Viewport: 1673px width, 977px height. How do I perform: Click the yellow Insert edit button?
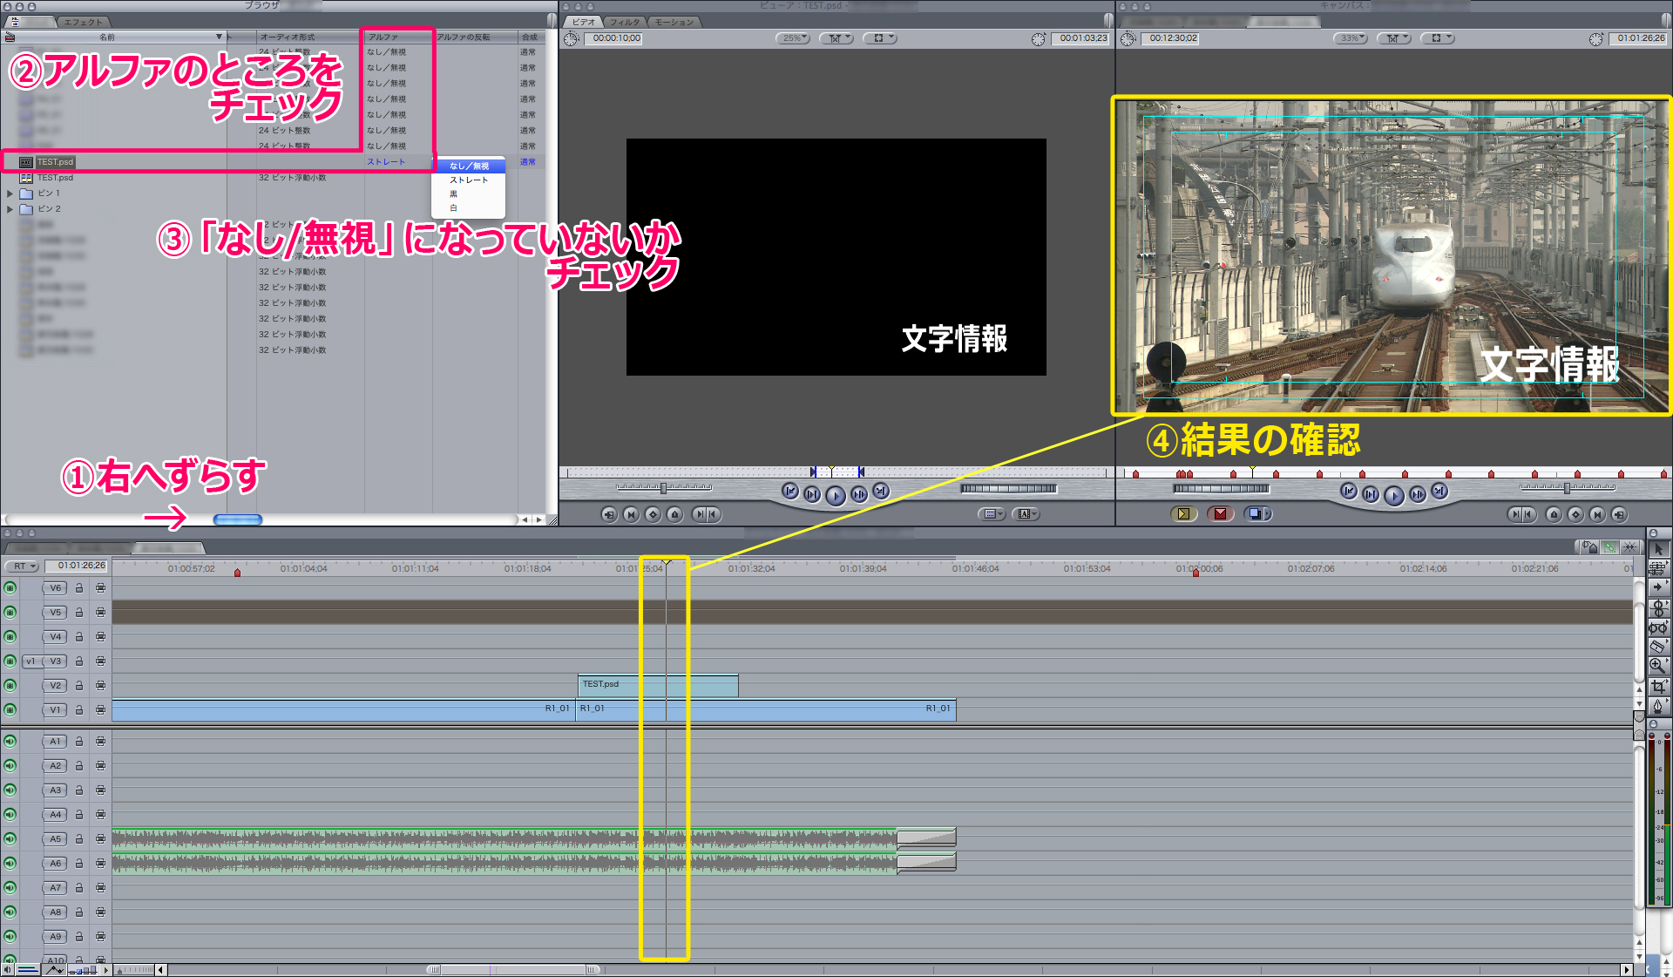click(x=1182, y=514)
